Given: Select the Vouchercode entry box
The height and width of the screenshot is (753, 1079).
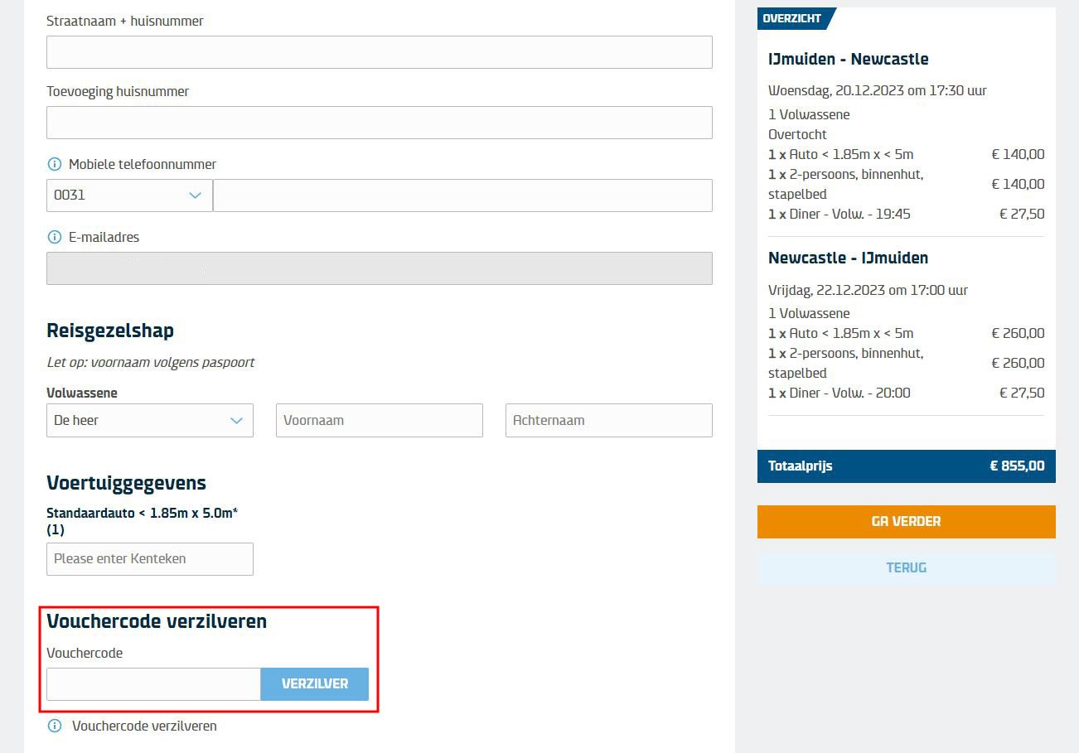Looking at the screenshot, I should [x=153, y=684].
